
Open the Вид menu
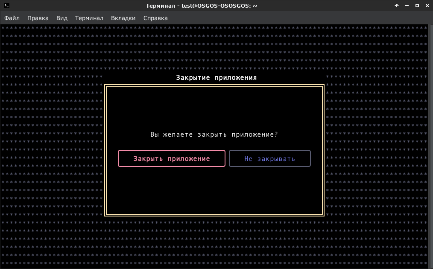62,18
